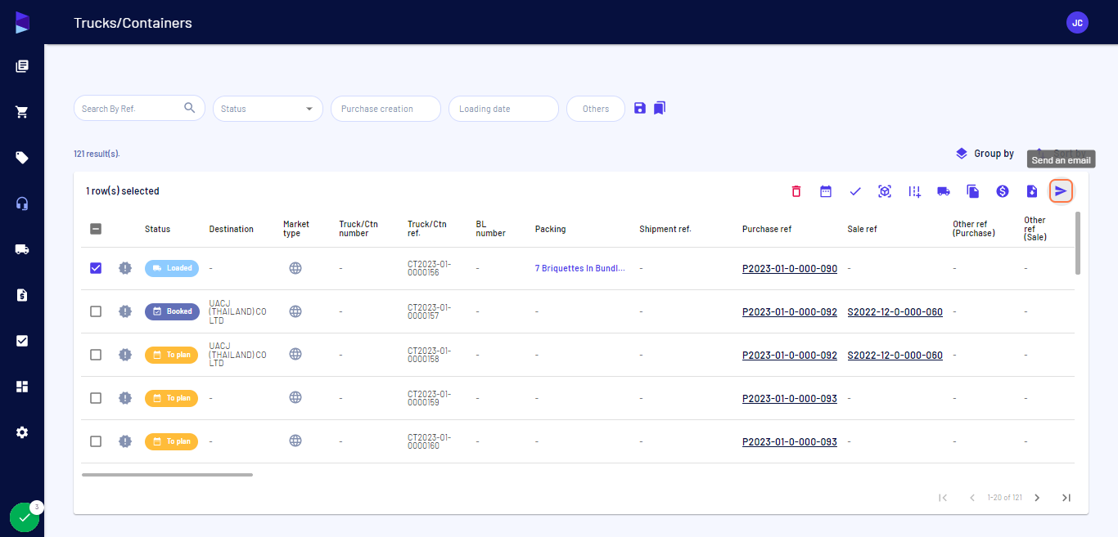Open purchase ref P2023-01-0-000-090
The height and width of the screenshot is (537, 1118).
pos(790,268)
